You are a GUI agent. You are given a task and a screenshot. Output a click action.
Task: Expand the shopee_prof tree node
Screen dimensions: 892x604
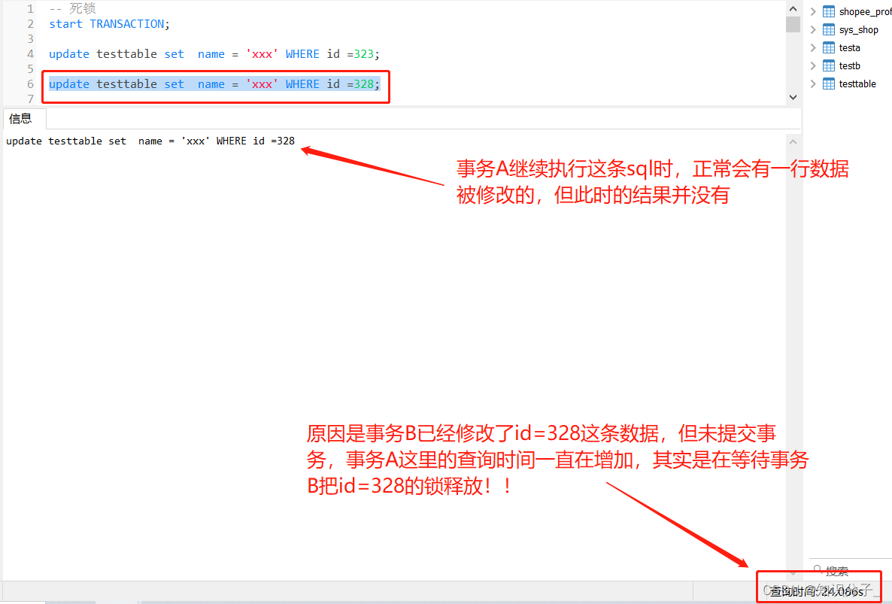[814, 11]
